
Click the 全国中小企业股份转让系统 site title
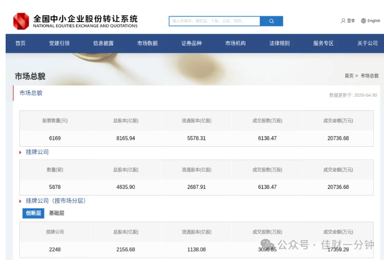point(85,18)
